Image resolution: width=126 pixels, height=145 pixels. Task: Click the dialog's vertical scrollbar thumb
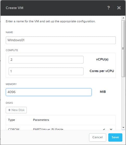click(123, 49)
